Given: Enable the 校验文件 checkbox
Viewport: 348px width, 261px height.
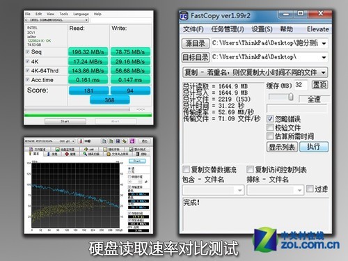Looking at the screenshot, I should tap(270, 127).
